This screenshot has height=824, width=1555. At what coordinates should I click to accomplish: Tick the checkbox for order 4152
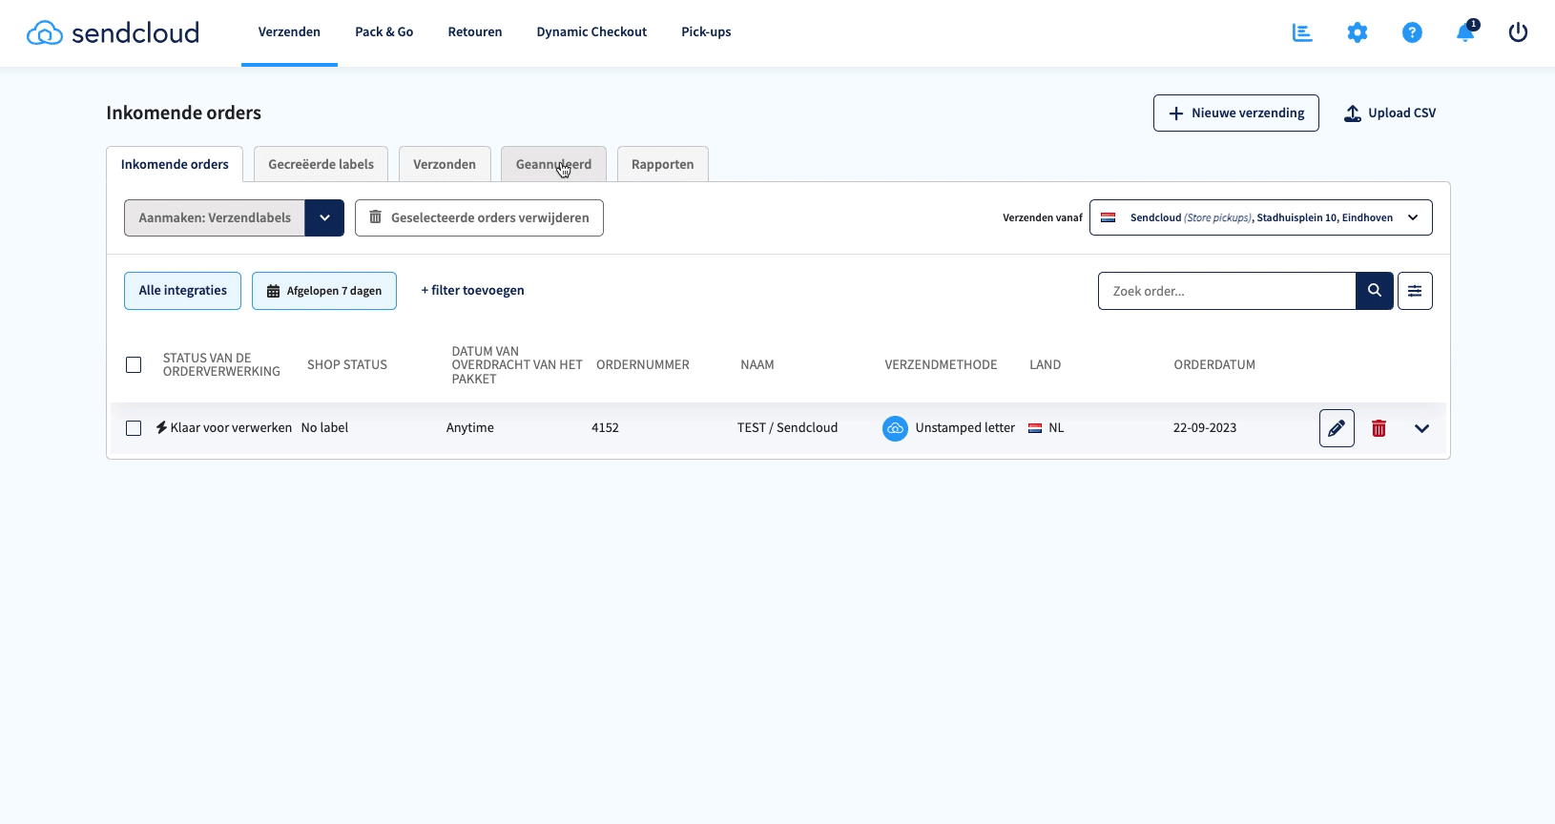pos(134,428)
